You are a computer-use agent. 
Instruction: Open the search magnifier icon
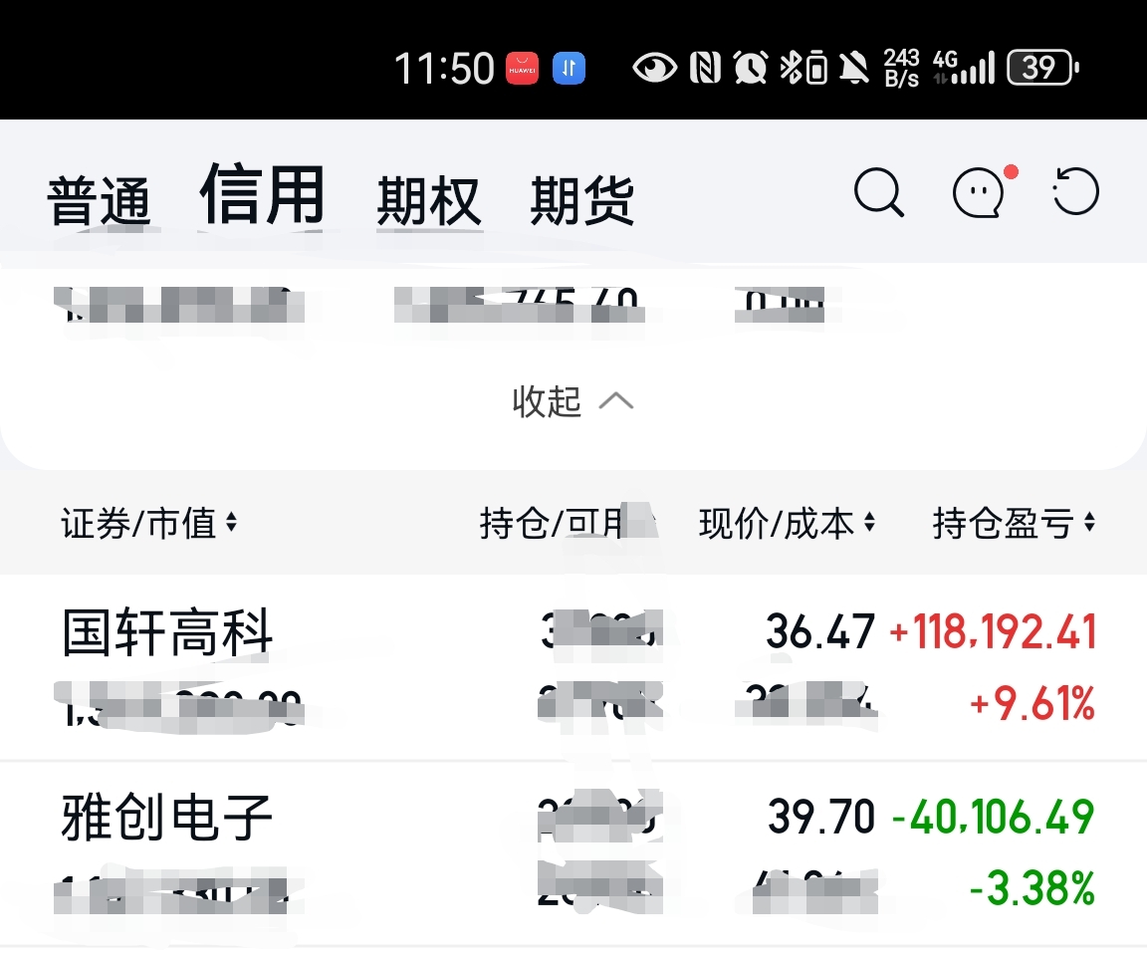(x=878, y=192)
